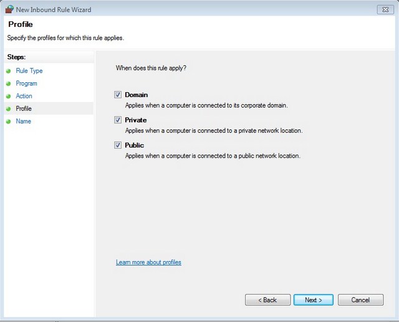Viewport: 399px width, 322px height.
Task: Click the Back button
Action: coord(267,300)
